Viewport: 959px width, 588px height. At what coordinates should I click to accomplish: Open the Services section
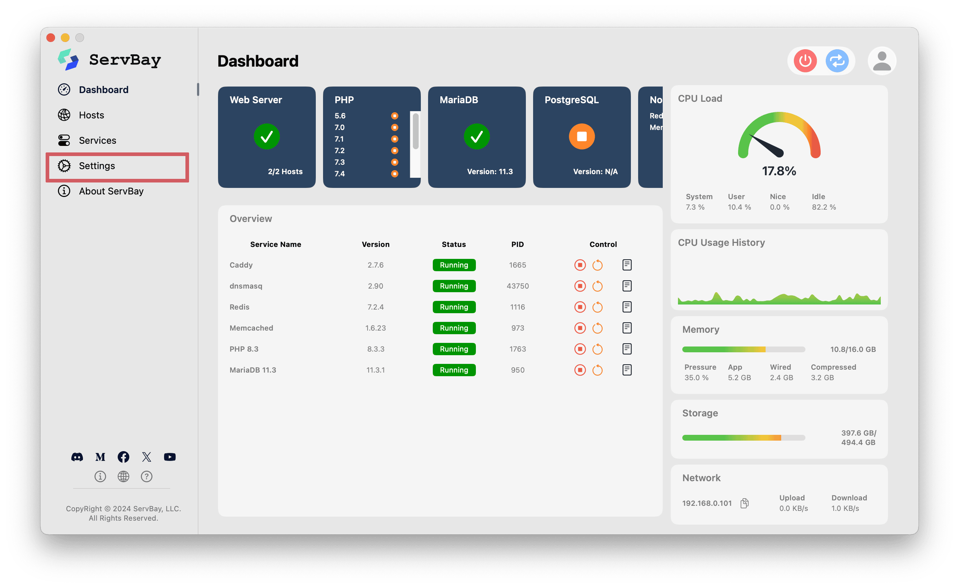click(96, 140)
